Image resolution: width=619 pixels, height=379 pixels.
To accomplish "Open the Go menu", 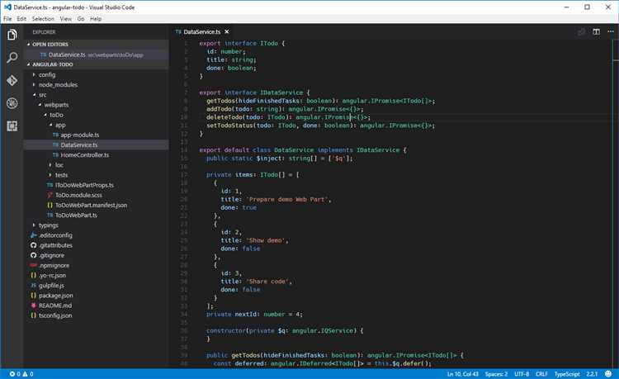I will pyautogui.click(x=81, y=18).
